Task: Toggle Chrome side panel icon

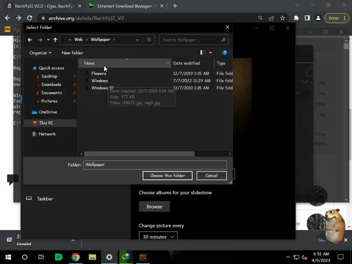Action: click(307, 18)
